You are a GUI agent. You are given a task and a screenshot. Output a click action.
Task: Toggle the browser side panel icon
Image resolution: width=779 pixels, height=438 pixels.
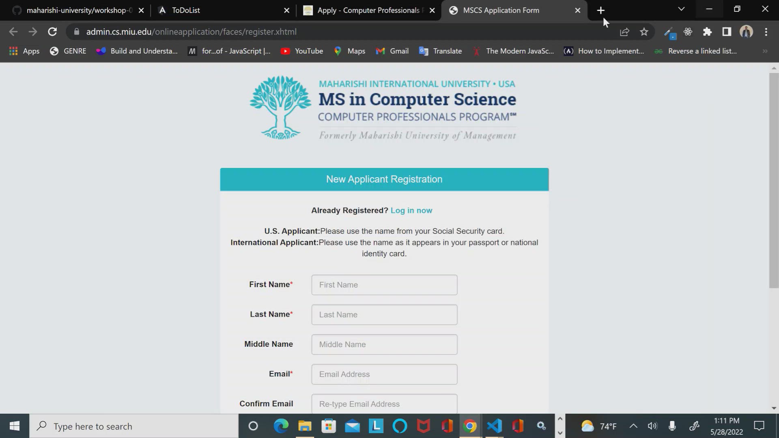(727, 32)
